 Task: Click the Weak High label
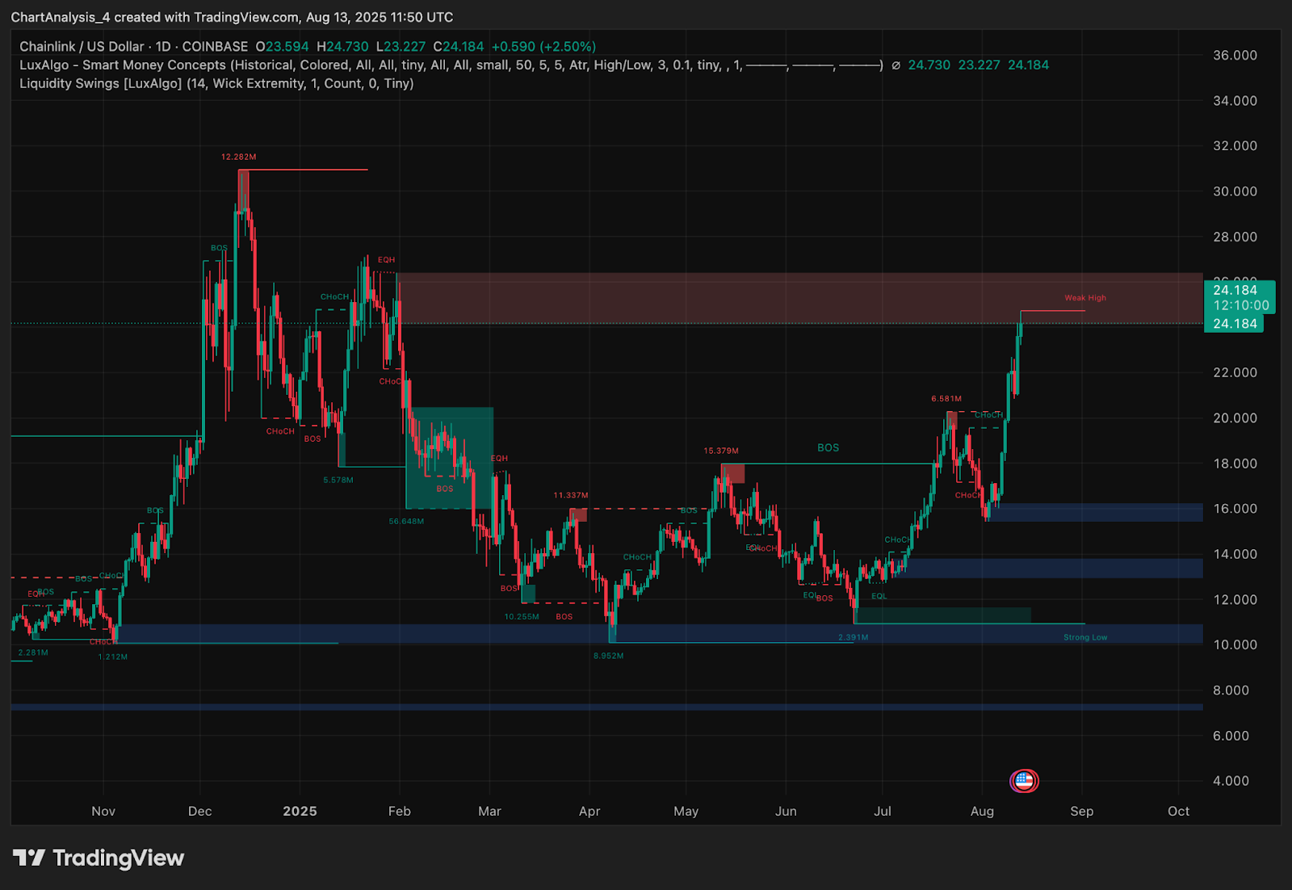(x=1084, y=298)
